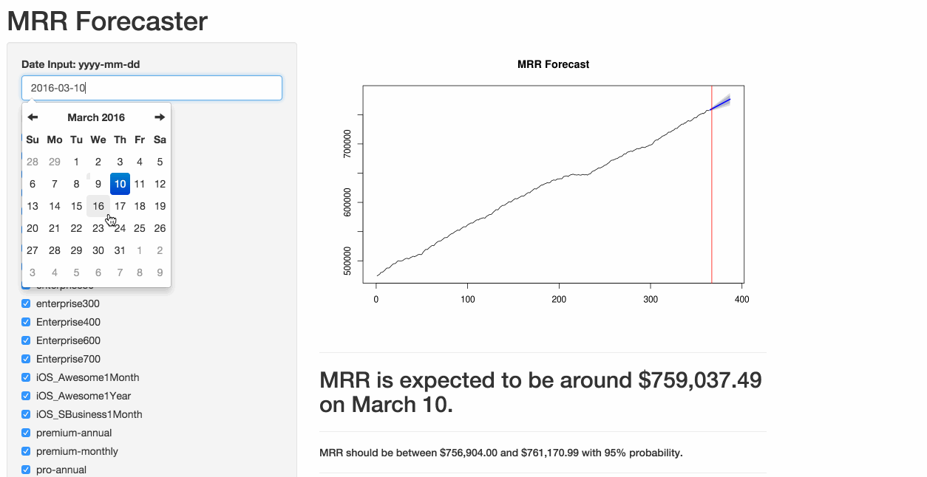Toggle the Enterprise400 plan checkbox
This screenshot has width=927, height=477.
coord(26,322)
